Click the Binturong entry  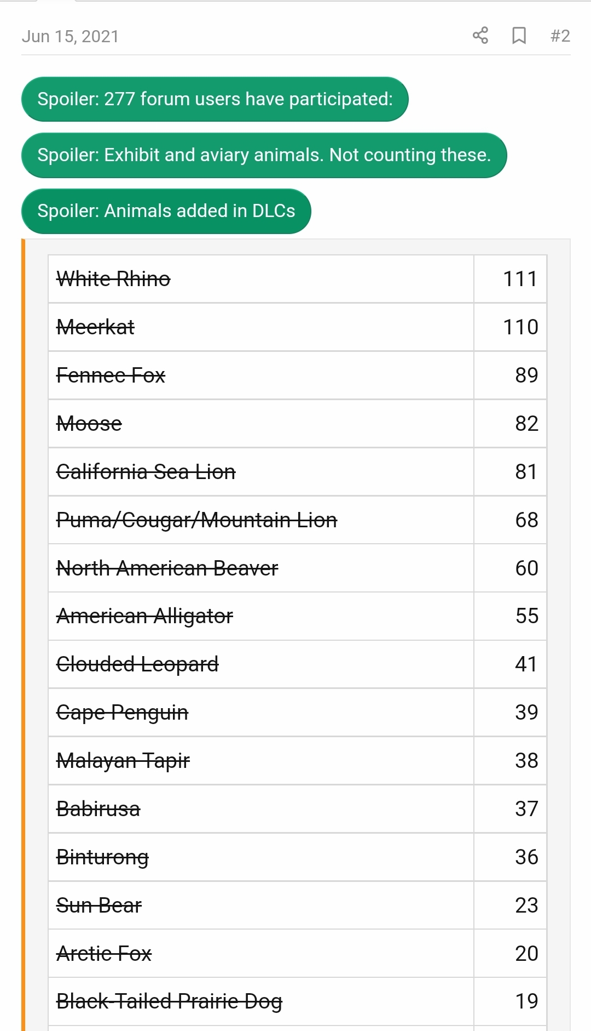[102, 857]
